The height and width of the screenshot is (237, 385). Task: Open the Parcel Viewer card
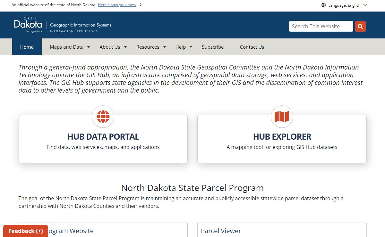(x=282, y=230)
